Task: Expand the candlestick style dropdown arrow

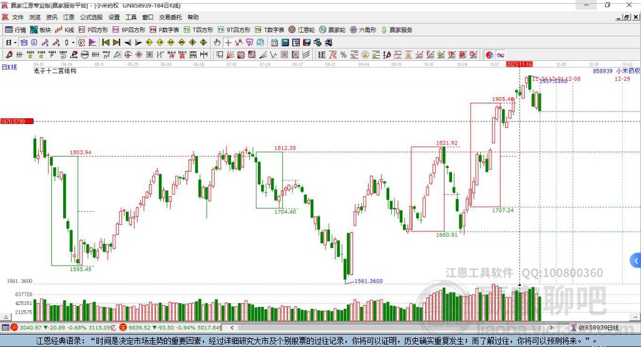Action: (73, 43)
